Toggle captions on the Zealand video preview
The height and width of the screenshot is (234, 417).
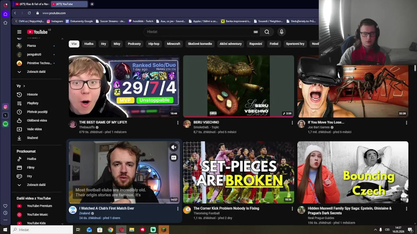[x=174, y=158]
